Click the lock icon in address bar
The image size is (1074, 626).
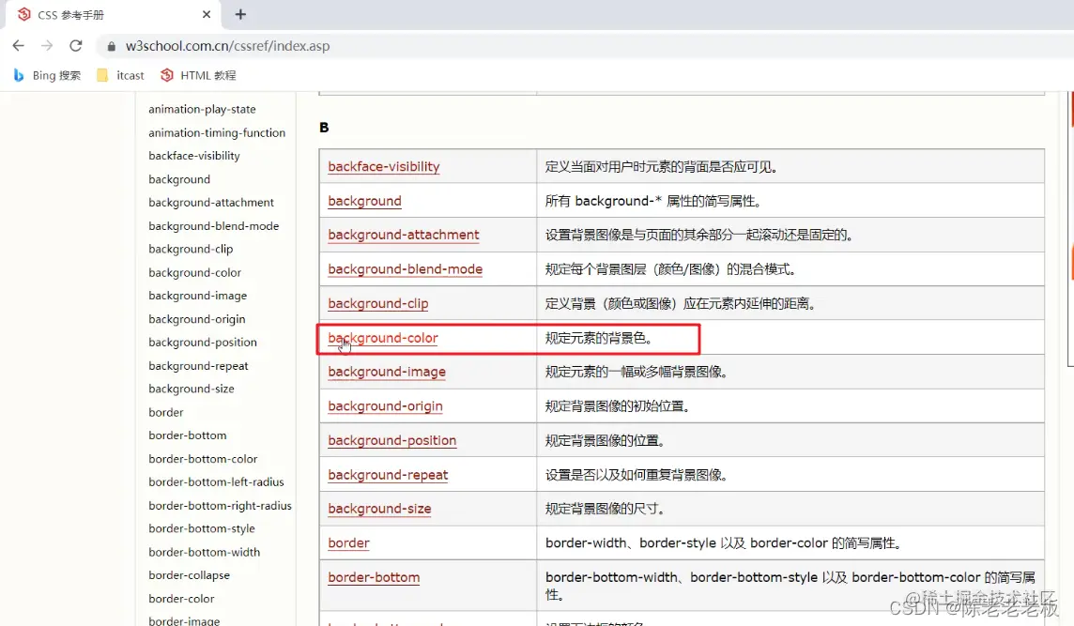111,47
